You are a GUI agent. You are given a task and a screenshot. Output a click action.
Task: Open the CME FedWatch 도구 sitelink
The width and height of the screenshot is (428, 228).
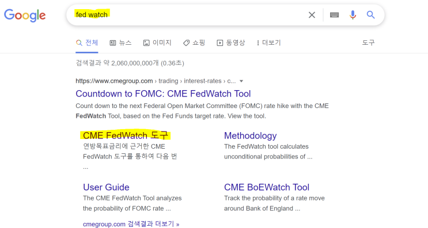126,136
